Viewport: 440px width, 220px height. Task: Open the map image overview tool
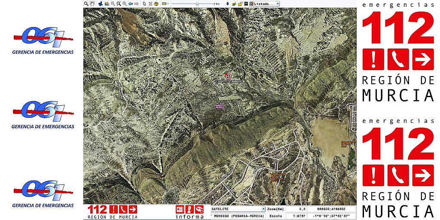[107, 4]
